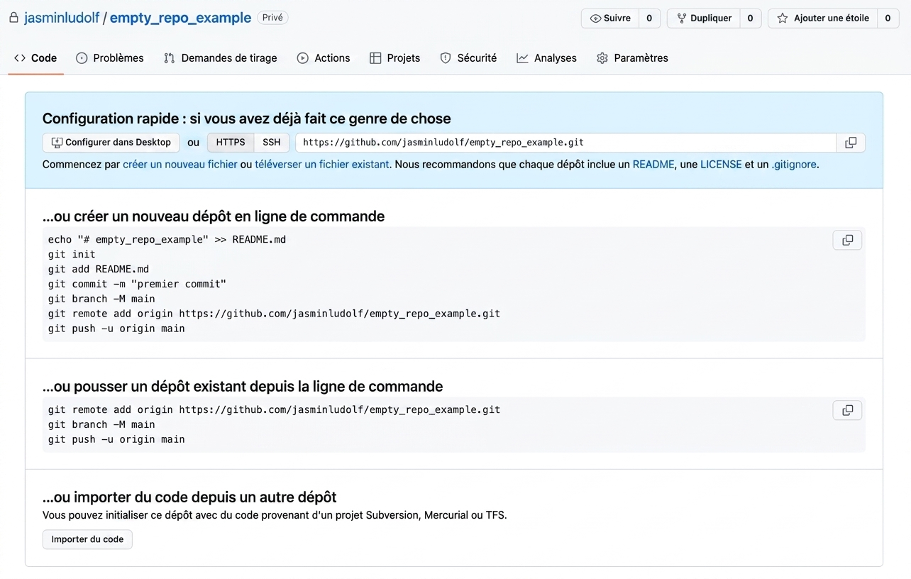This screenshot has width=911, height=579.
Task: Click the "Configuration rapide" heading
Action: [x=246, y=118]
